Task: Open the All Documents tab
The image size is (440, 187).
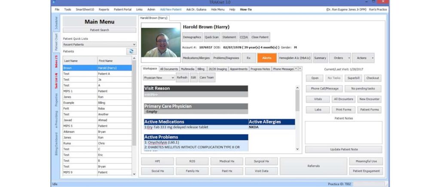Action: point(169,69)
